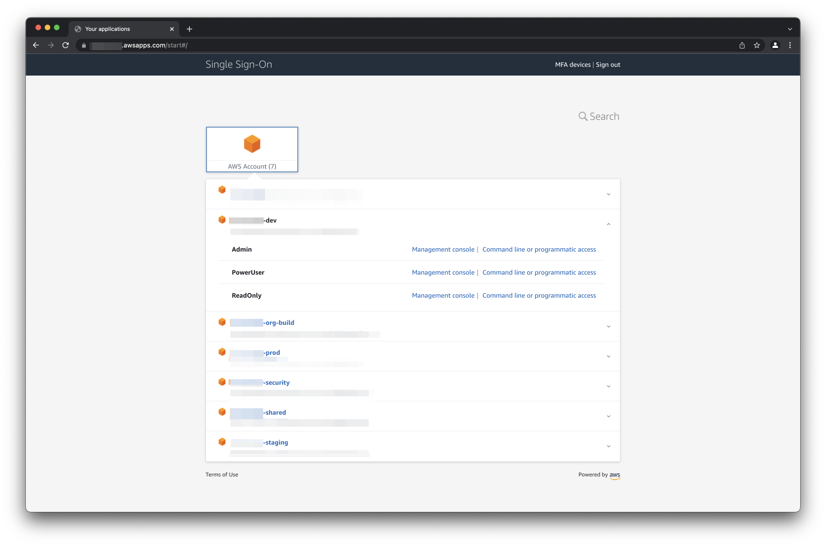Open command line access for PowerUser
This screenshot has width=826, height=546.
click(x=539, y=272)
